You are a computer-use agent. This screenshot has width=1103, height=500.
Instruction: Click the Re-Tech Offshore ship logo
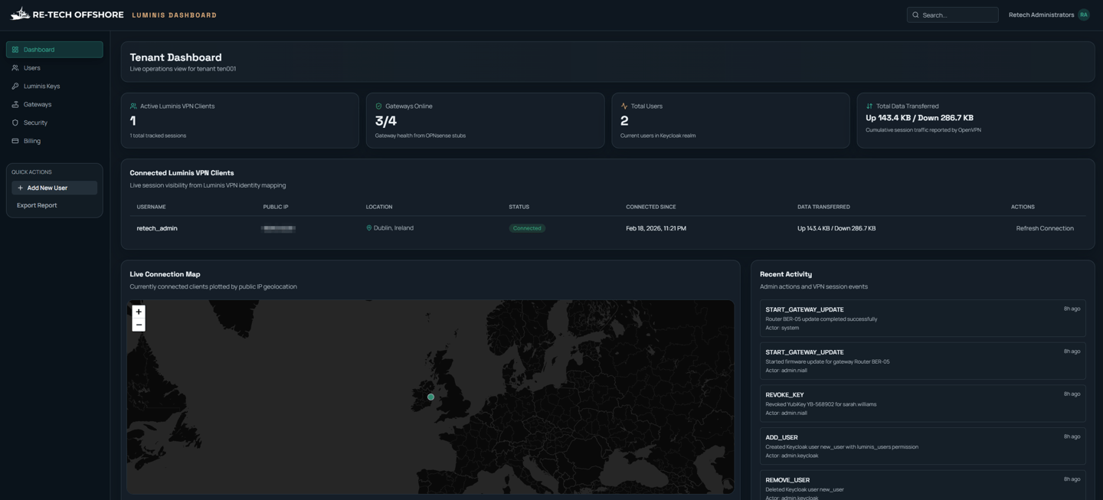point(20,14)
